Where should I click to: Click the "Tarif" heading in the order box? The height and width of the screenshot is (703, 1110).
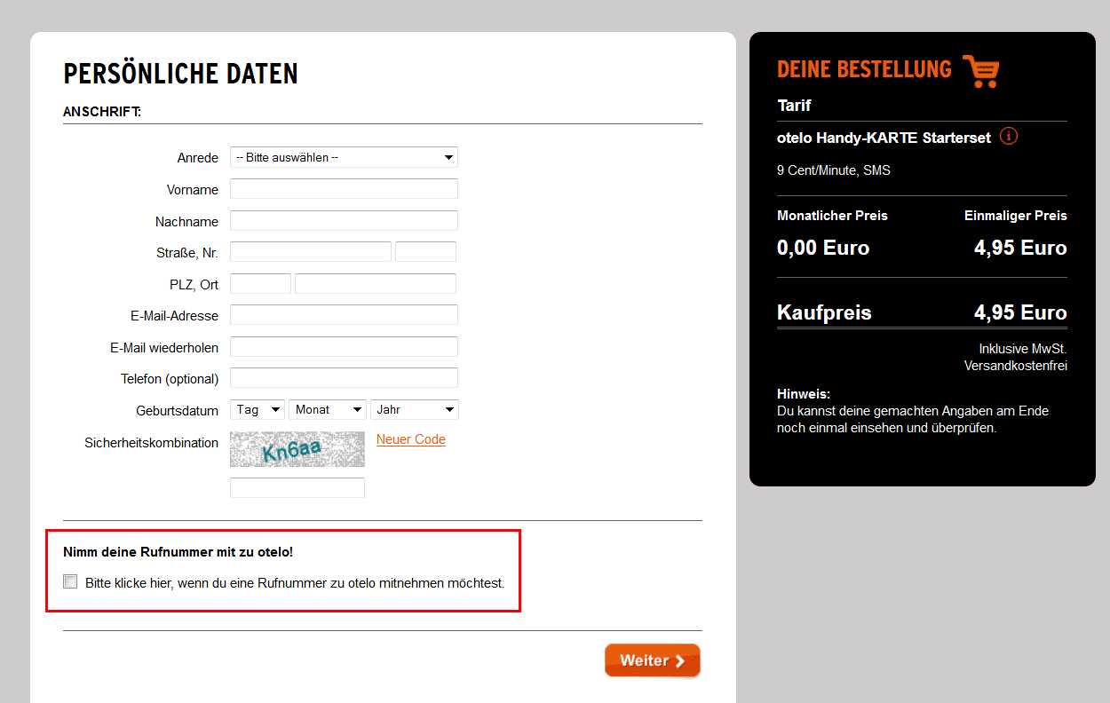click(794, 105)
